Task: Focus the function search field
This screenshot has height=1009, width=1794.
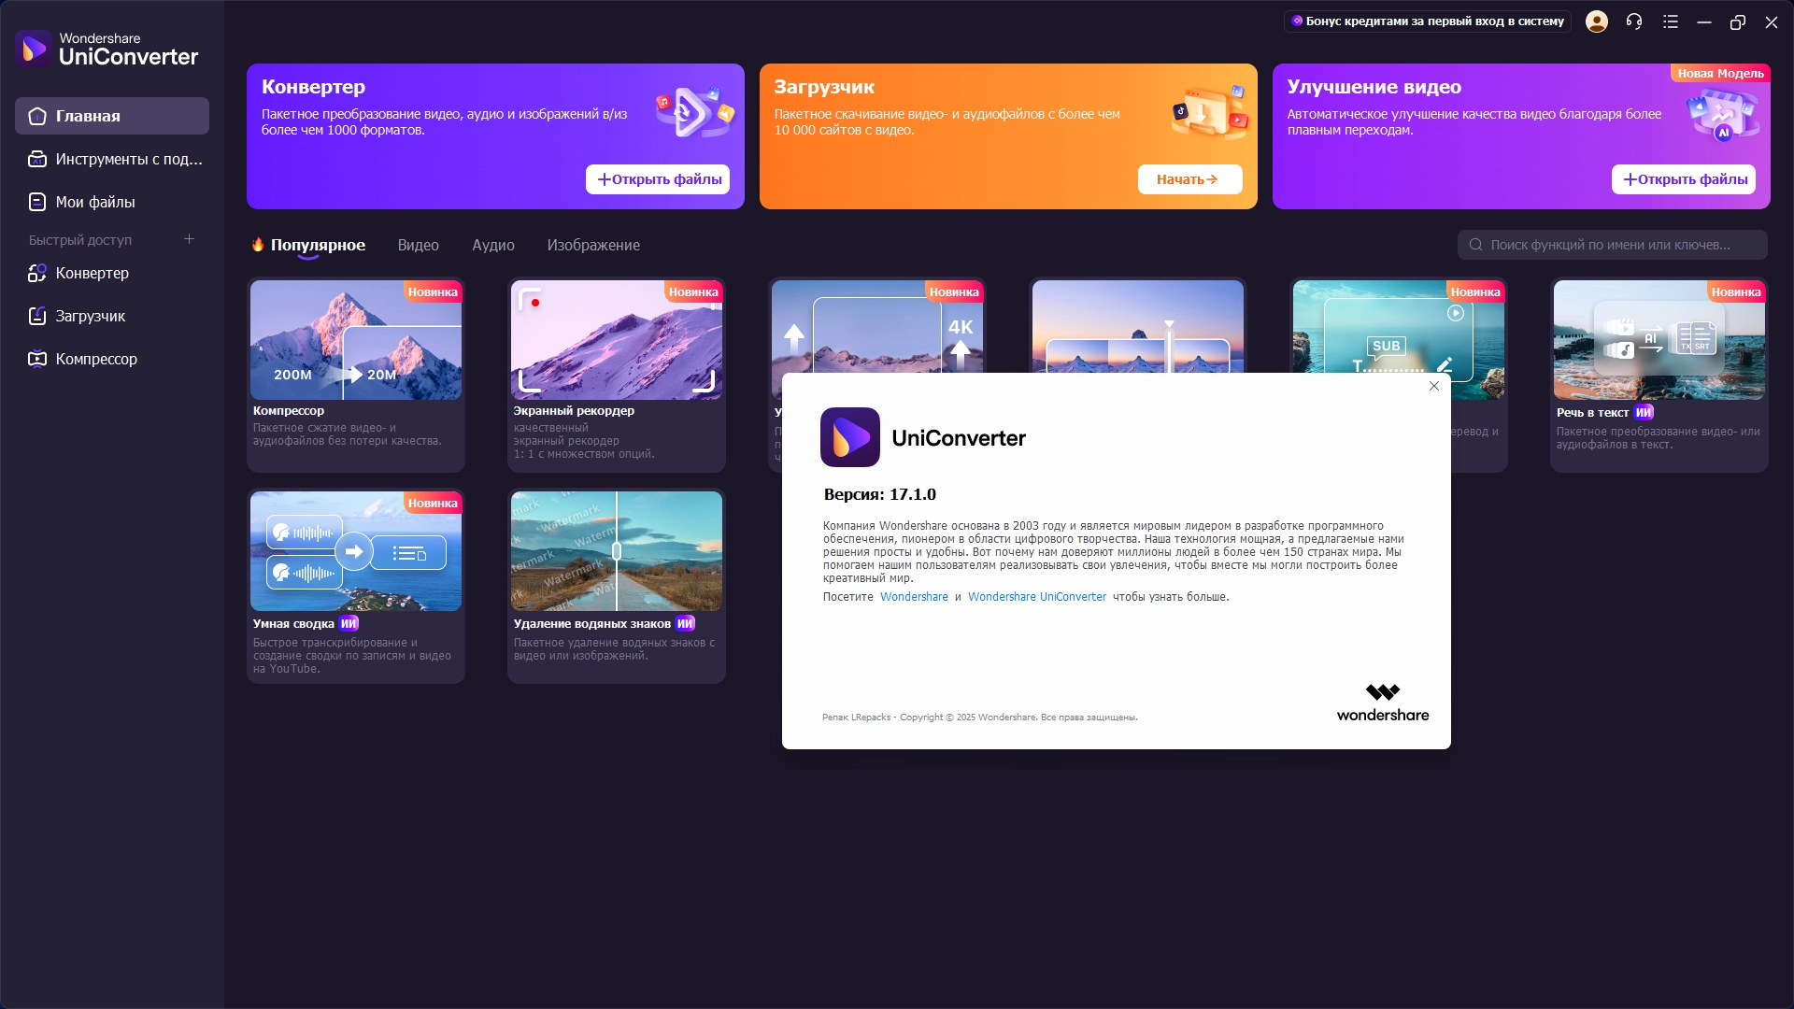Action: (x=1612, y=245)
